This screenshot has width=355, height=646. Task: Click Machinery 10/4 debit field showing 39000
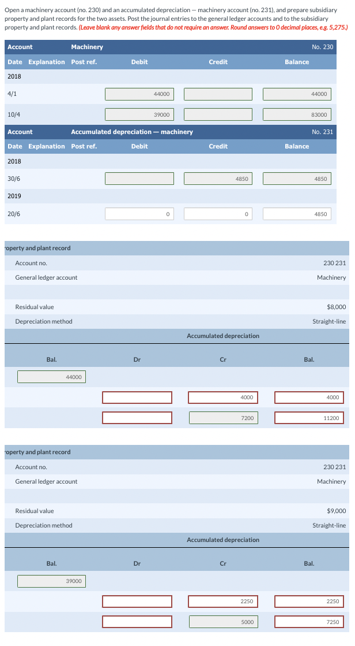[139, 114]
